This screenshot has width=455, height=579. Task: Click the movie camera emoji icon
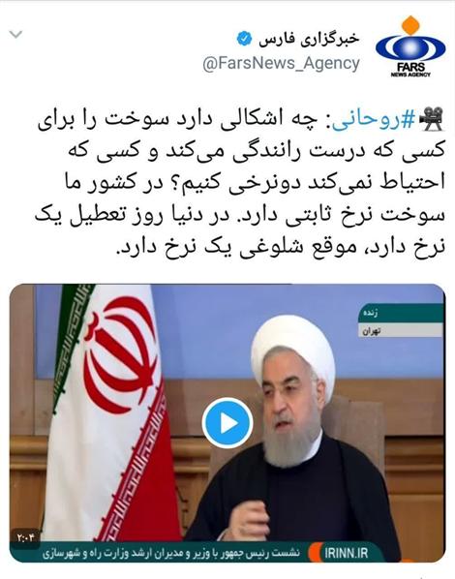coord(432,119)
